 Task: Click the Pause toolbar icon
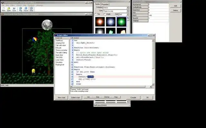26,9
